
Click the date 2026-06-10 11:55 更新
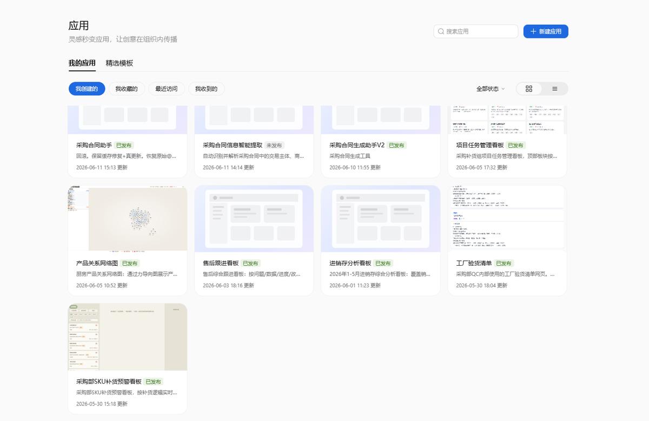[355, 168]
